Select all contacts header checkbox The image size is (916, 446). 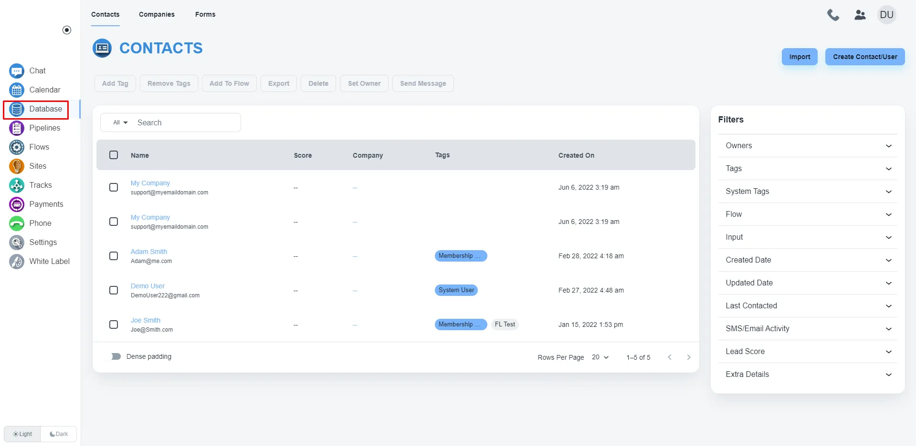(x=114, y=155)
